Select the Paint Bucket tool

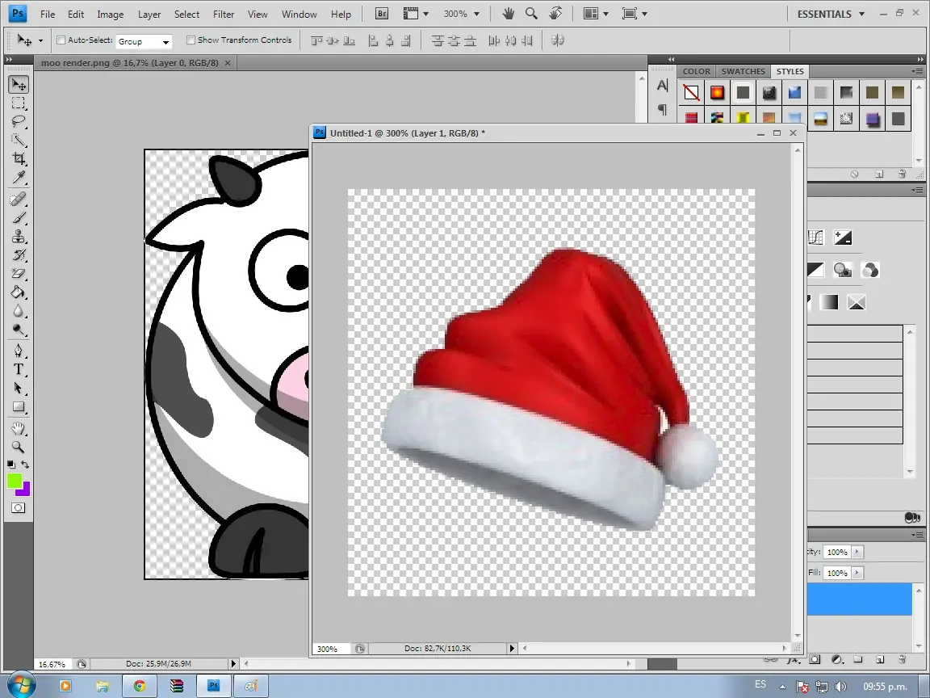point(19,292)
